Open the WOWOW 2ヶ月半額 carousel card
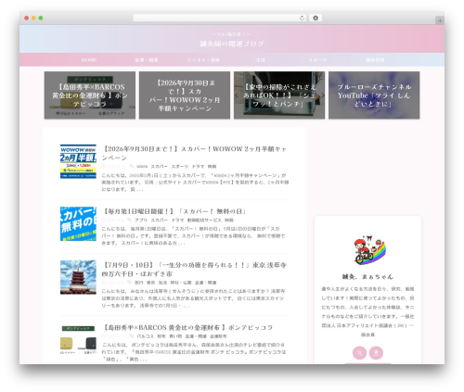Viewport: 464px width, 392px height. point(185,95)
